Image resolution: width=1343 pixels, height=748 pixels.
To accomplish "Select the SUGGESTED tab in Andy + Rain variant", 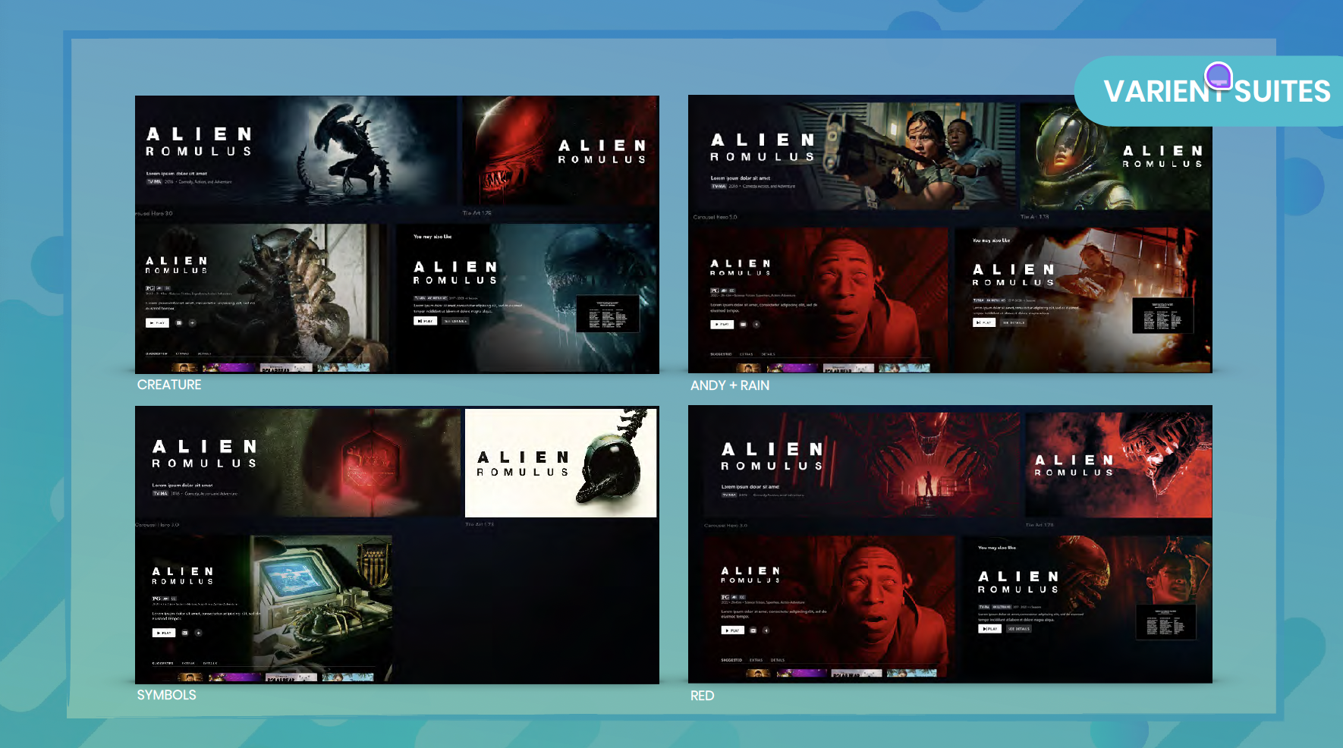I will point(721,354).
